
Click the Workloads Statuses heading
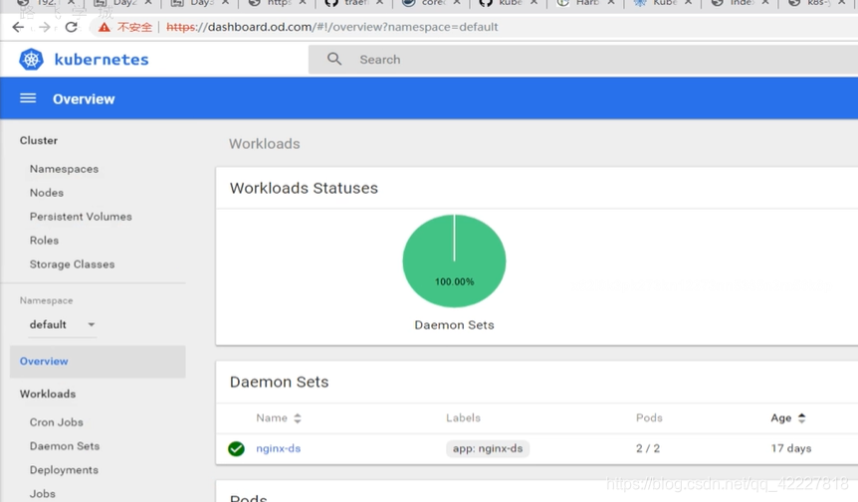304,188
